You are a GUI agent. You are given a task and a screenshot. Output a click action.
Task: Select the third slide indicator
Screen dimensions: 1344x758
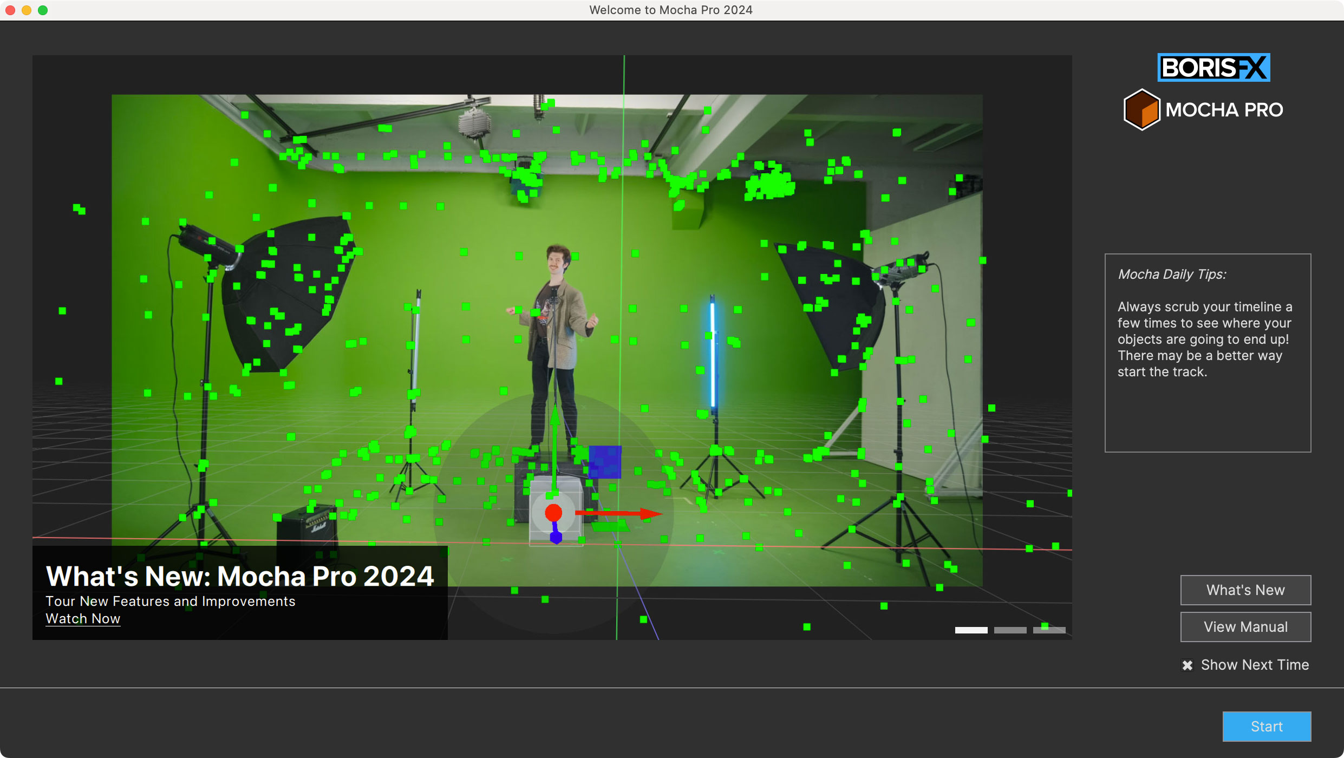(x=1049, y=630)
